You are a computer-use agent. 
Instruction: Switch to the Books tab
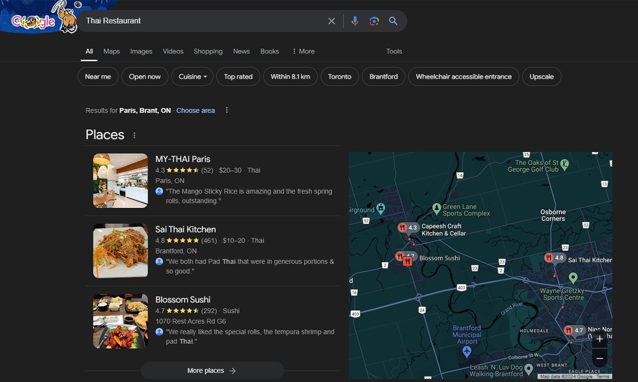pyautogui.click(x=269, y=51)
